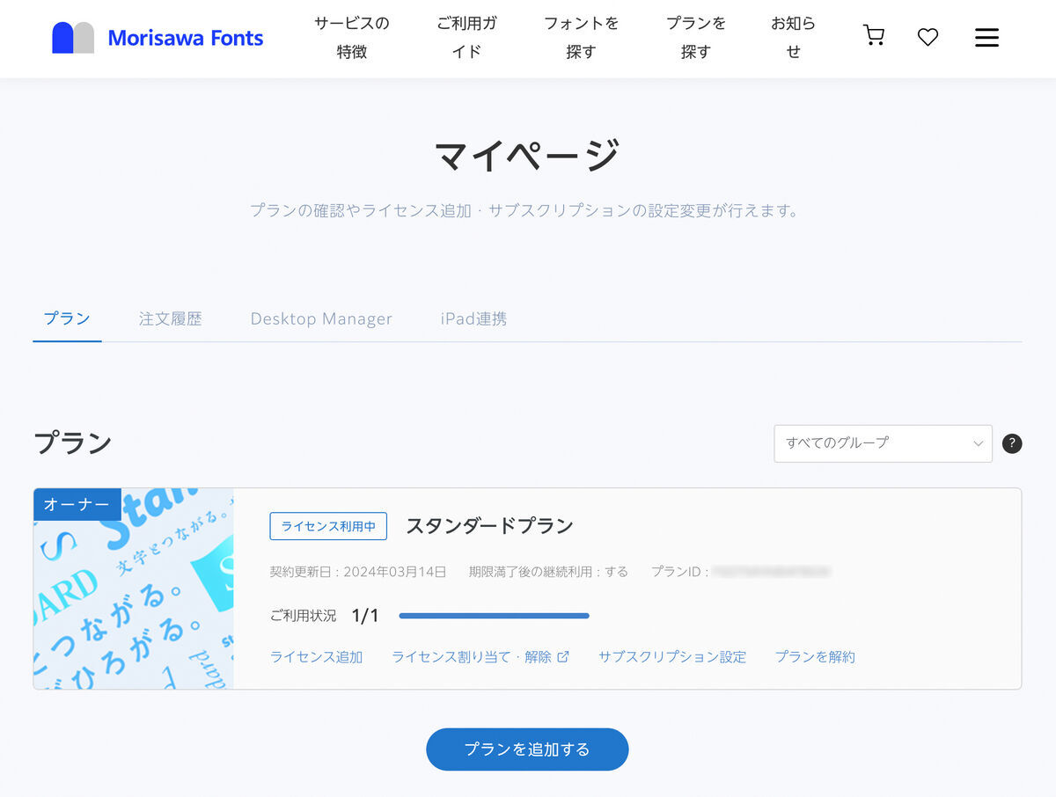1056x797 pixels.
Task: Switch to the Desktop Manager tab
Action: (321, 319)
